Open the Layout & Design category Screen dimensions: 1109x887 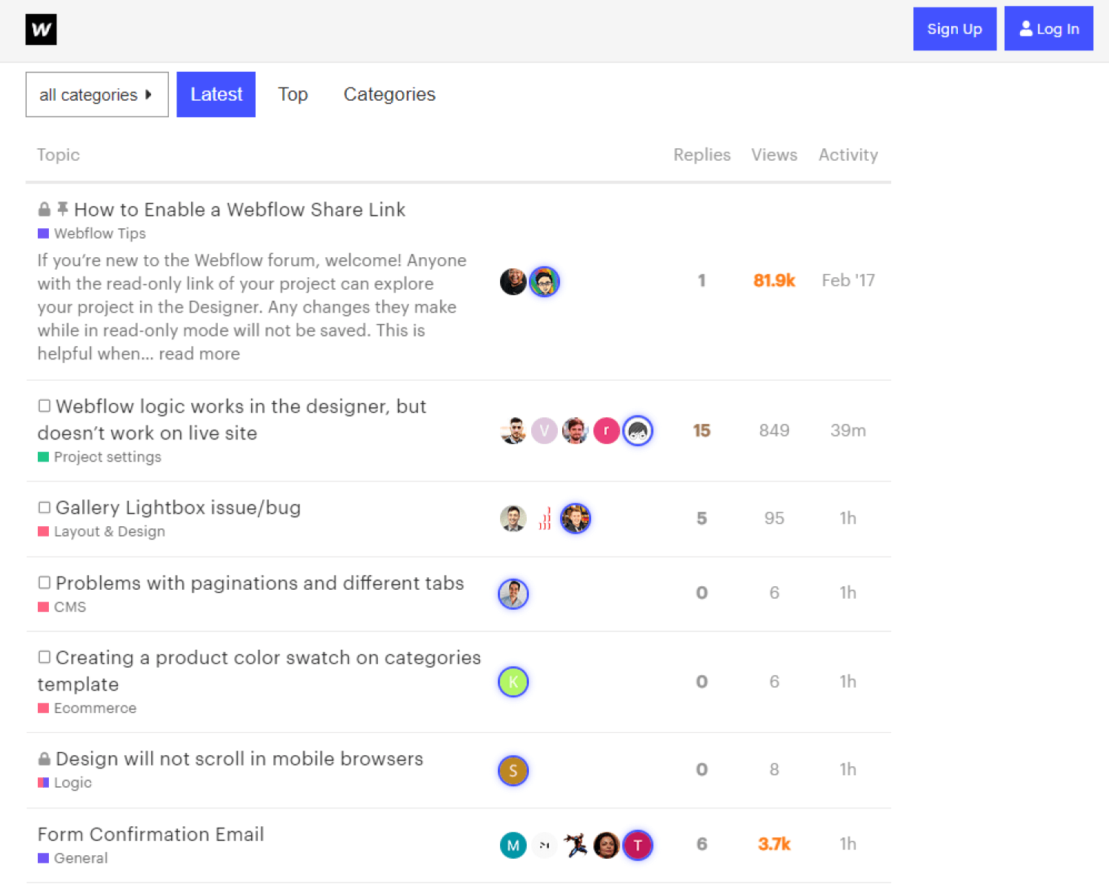tap(101, 531)
